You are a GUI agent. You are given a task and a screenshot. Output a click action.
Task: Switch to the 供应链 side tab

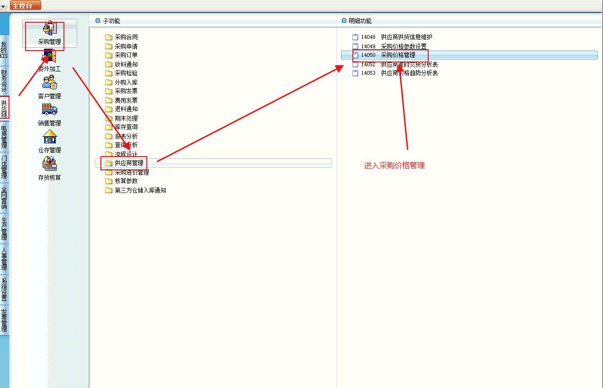pos(4,108)
